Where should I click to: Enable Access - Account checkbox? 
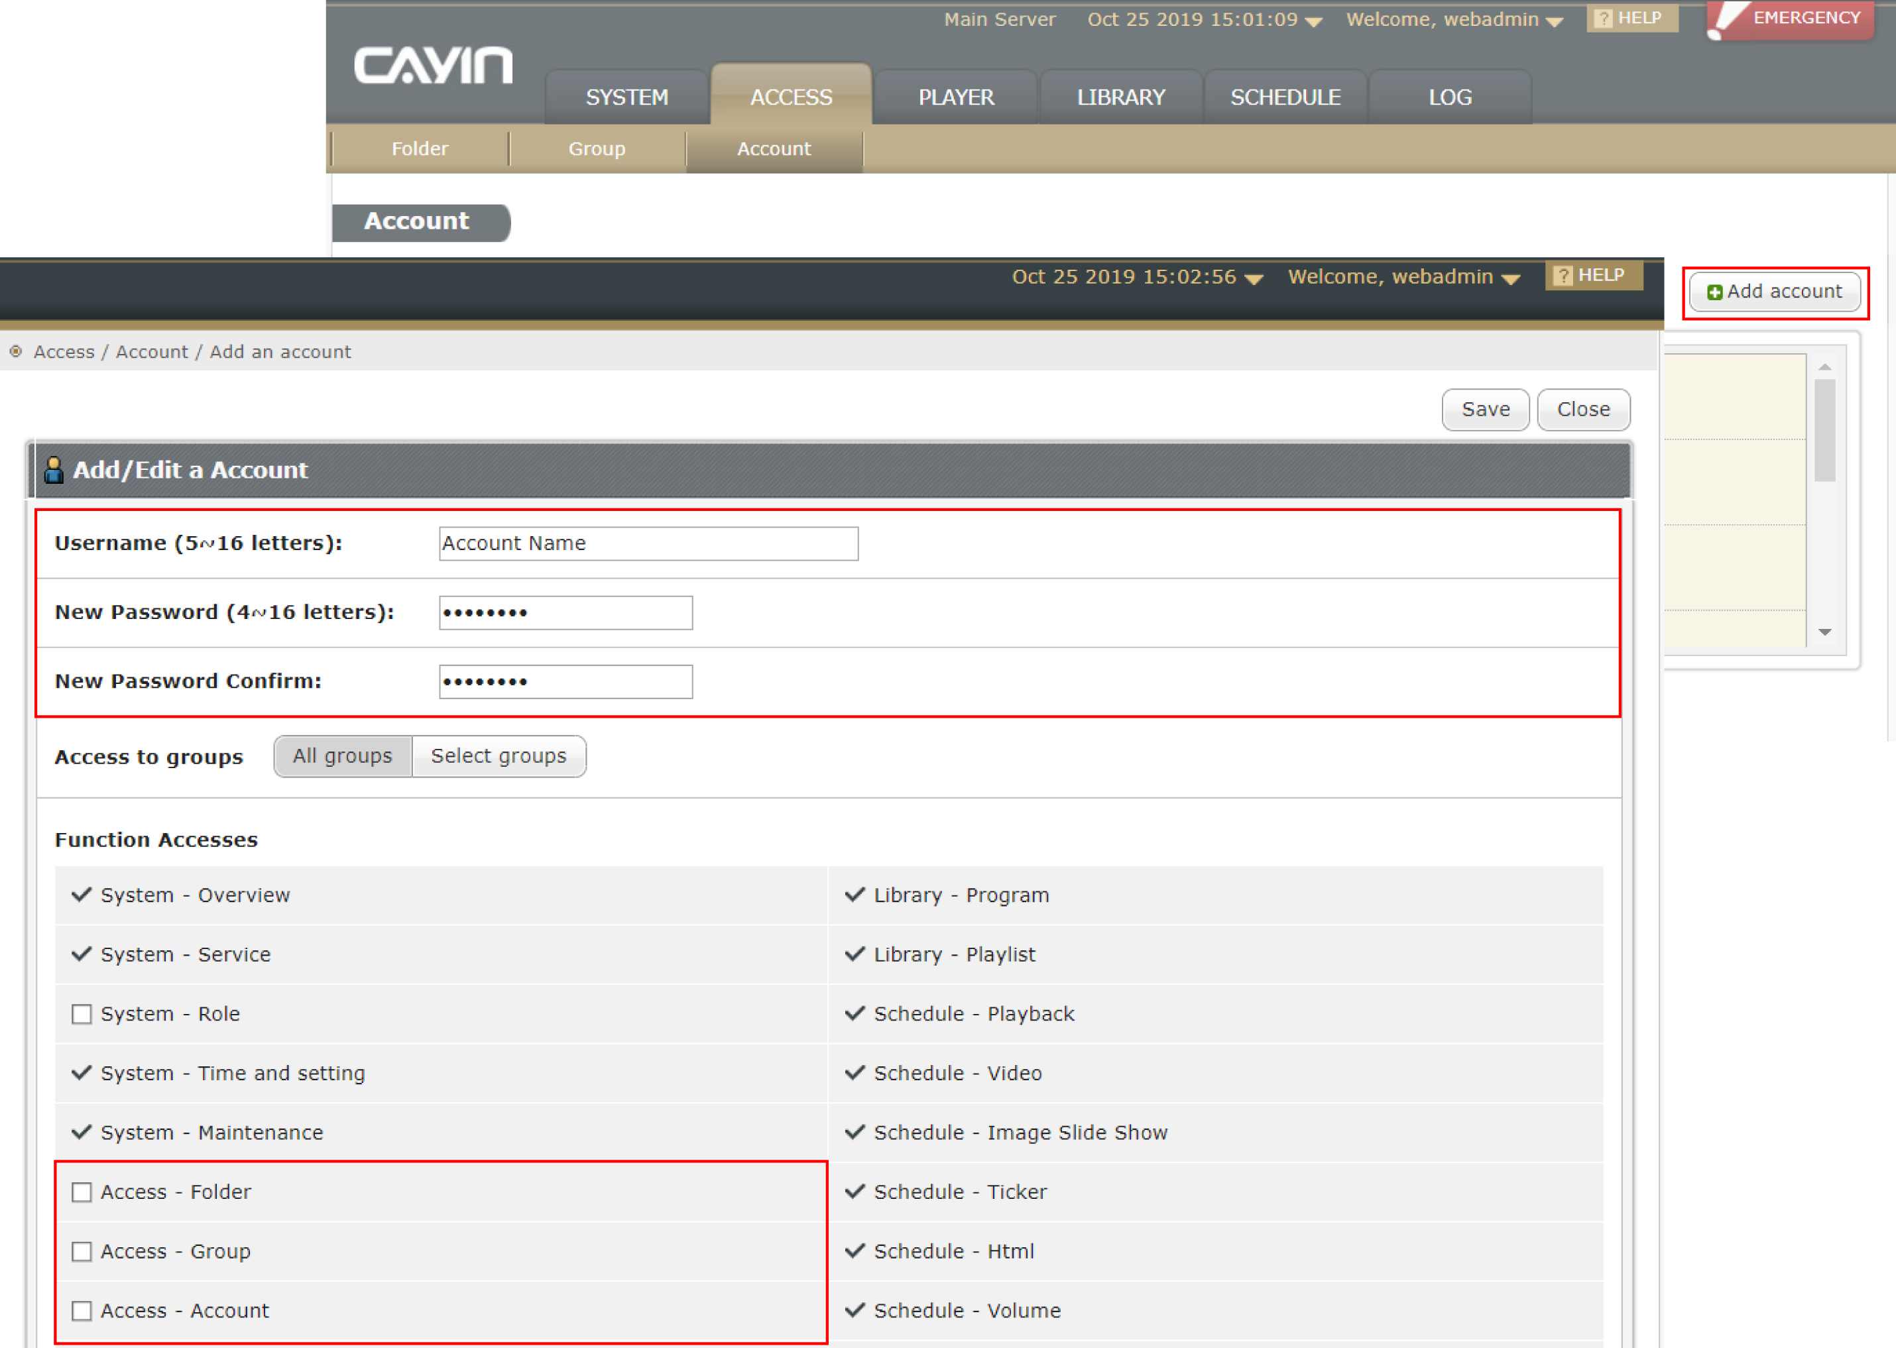tap(82, 1311)
